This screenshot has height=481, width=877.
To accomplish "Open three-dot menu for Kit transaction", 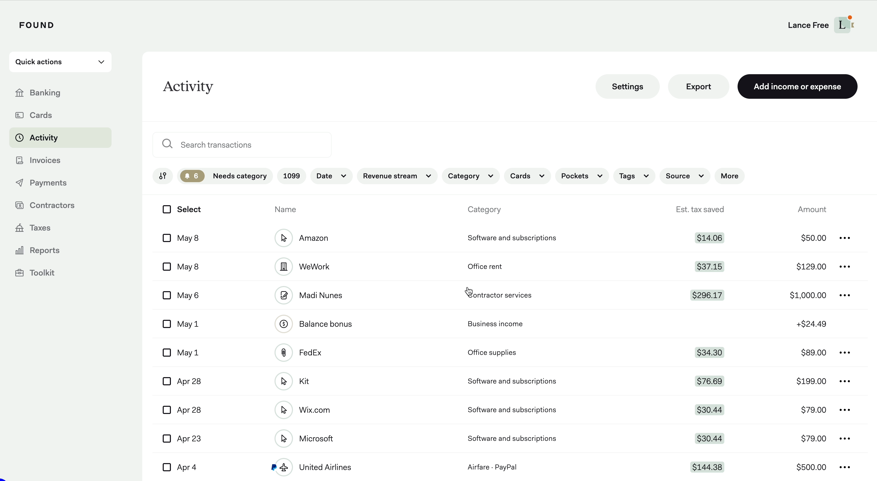I will [x=845, y=381].
